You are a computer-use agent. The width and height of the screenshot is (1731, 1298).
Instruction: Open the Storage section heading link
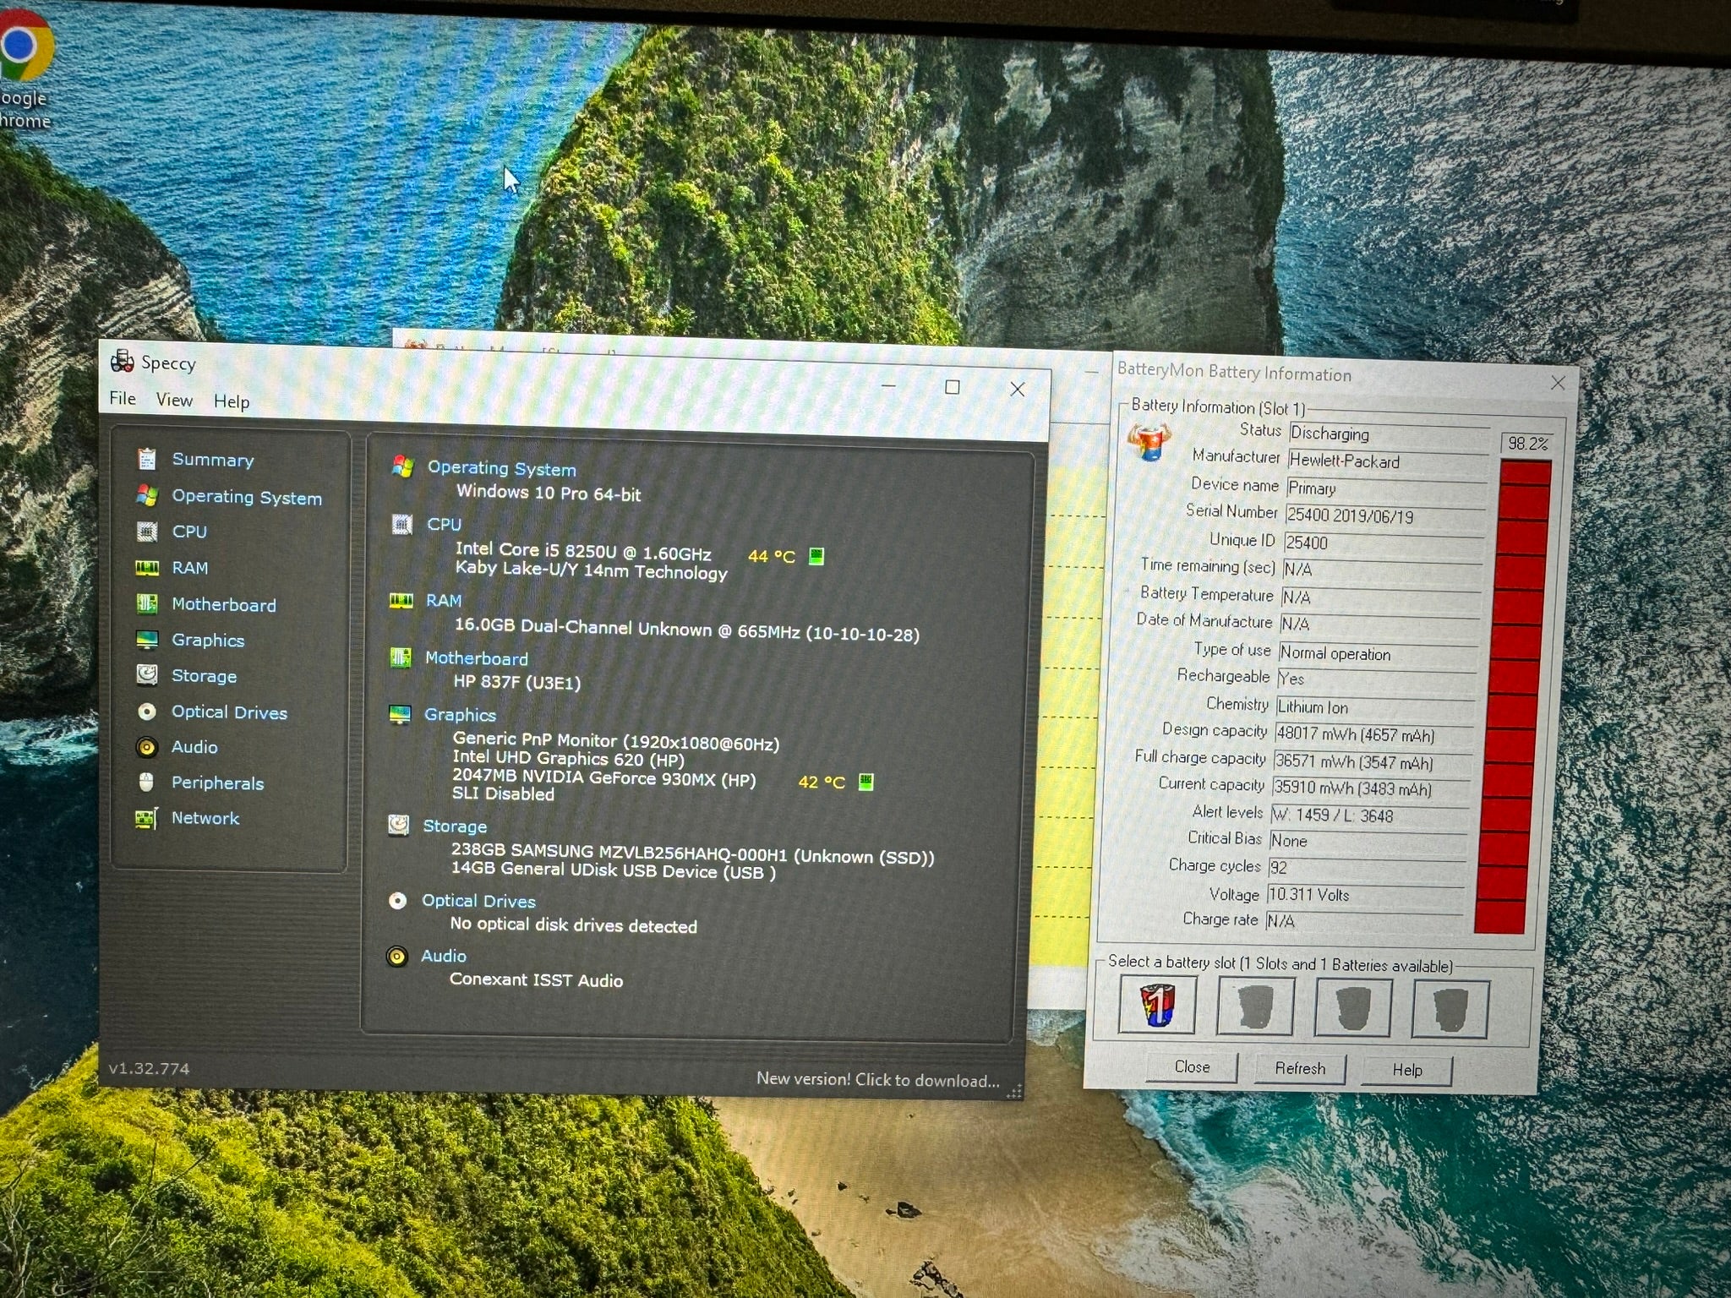point(455,826)
